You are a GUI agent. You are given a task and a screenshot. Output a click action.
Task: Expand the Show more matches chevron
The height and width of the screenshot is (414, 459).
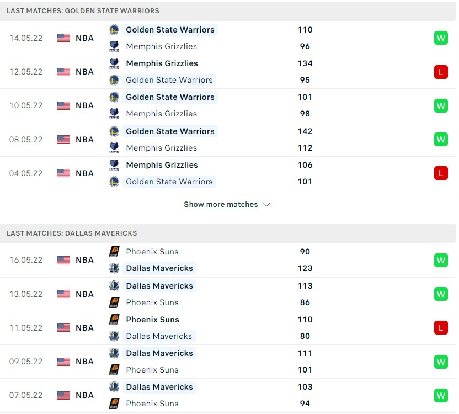coord(266,205)
